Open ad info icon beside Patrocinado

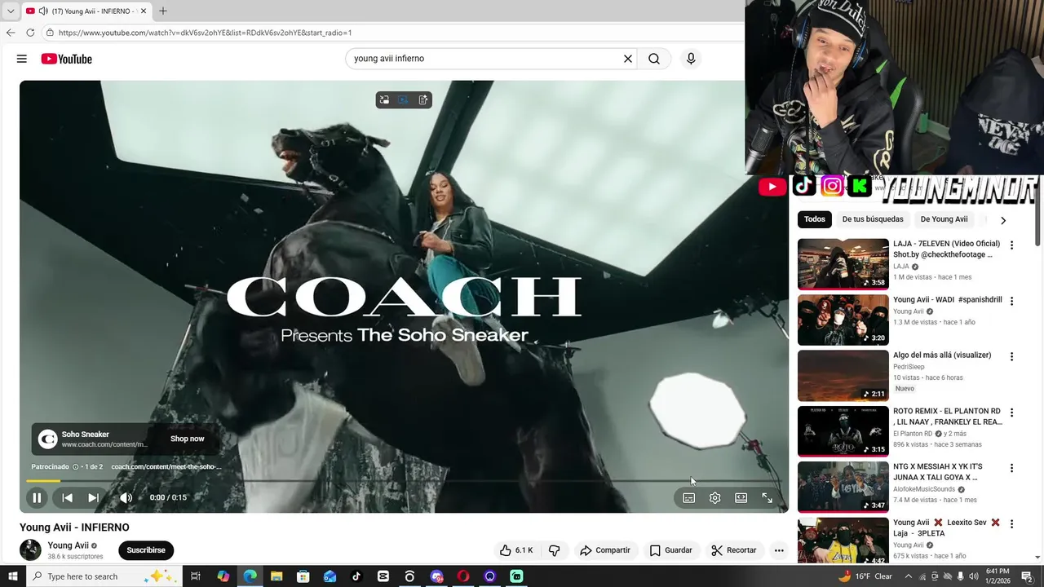[x=76, y=466]
